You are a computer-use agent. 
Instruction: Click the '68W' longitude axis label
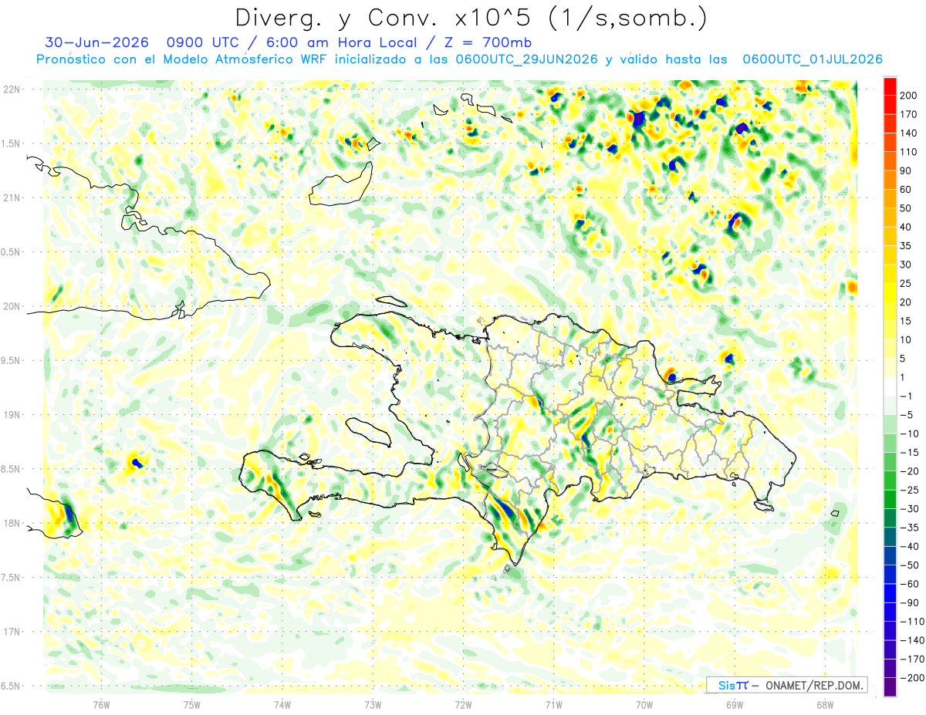coord(825,705)
